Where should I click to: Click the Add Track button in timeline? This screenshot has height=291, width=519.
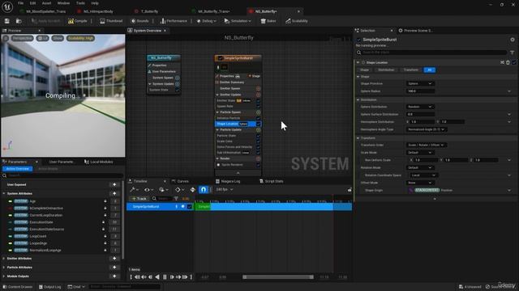tap(139, 199)
